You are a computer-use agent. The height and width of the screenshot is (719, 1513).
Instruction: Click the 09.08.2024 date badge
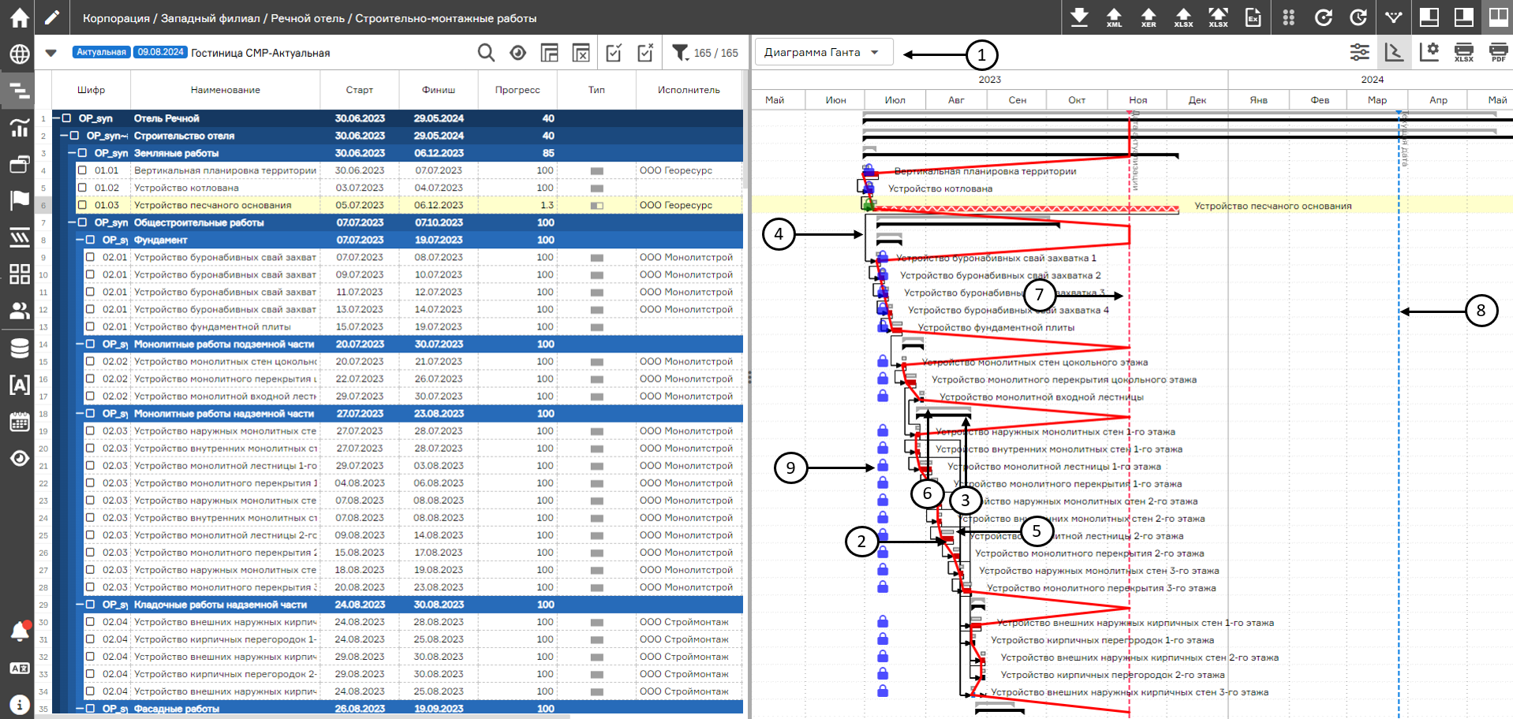point(160,52)
